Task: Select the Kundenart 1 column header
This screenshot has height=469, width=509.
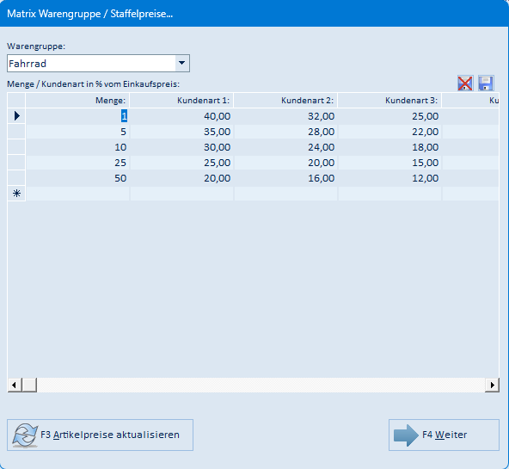Action: click(x=181, y=101)
